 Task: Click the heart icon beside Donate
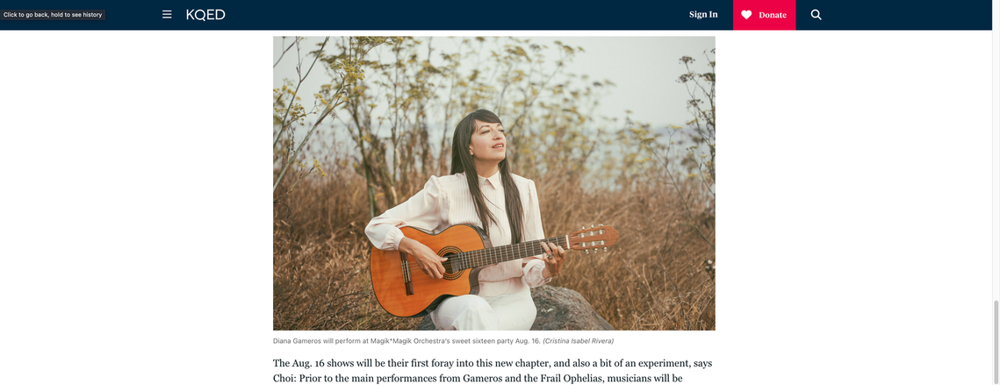pyautogui.click(x=746, y=15)
